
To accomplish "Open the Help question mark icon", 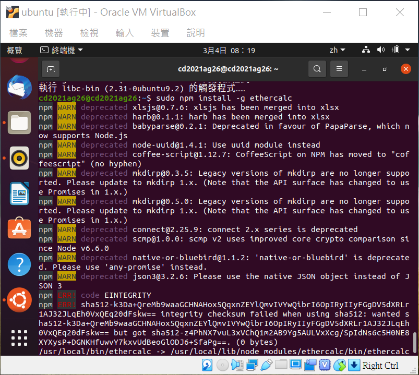I will (x=19, y=264).
